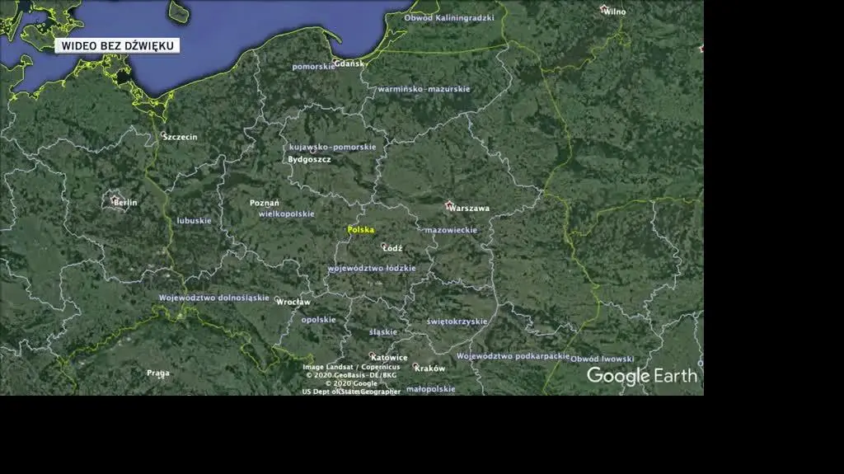The height and width of the screenshot is (474, 844).
Task: Click the Wilno capital star marker
Action: pyautogui.click(x=604, y=8)
